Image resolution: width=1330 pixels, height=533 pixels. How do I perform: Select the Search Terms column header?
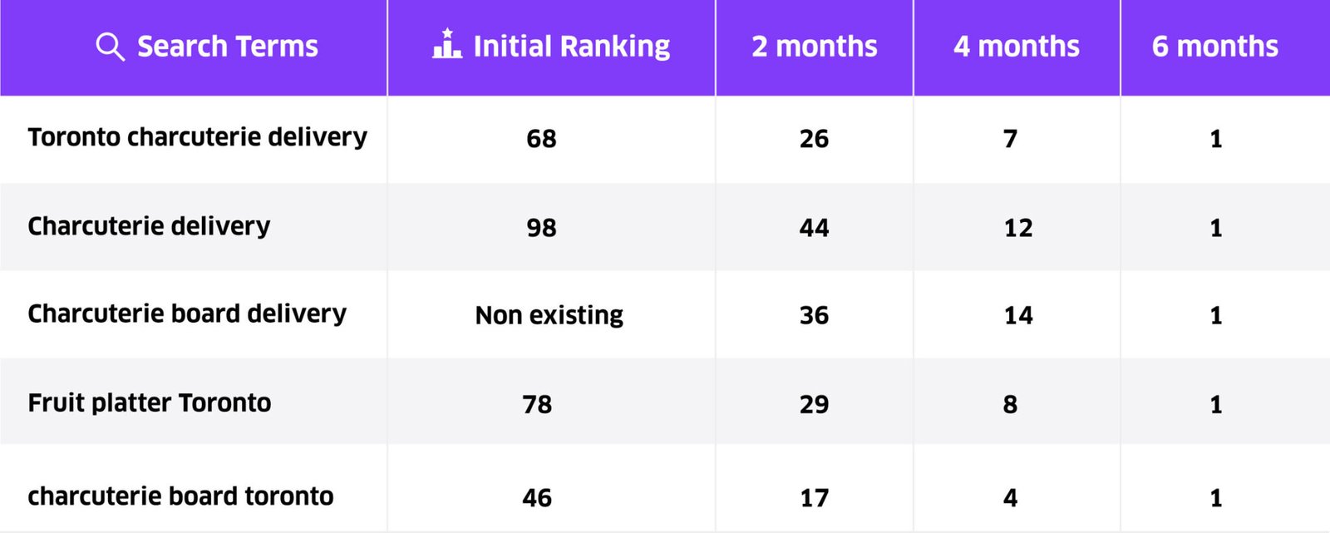227,47
